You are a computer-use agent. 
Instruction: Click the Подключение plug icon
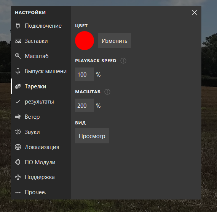18,26
